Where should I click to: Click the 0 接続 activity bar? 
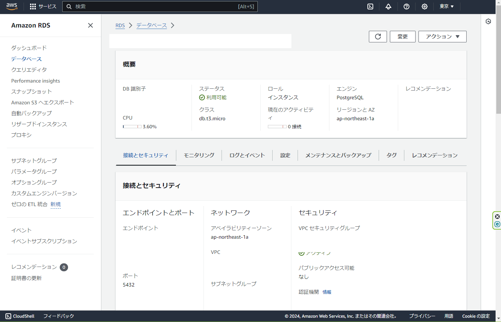click(x=277, y=127)
